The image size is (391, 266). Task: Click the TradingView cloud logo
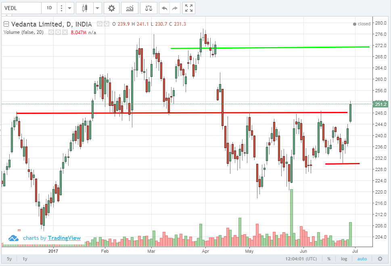coord(13,238)
